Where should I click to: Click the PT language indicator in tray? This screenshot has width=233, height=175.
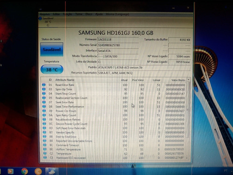click(x=226, y=171)
